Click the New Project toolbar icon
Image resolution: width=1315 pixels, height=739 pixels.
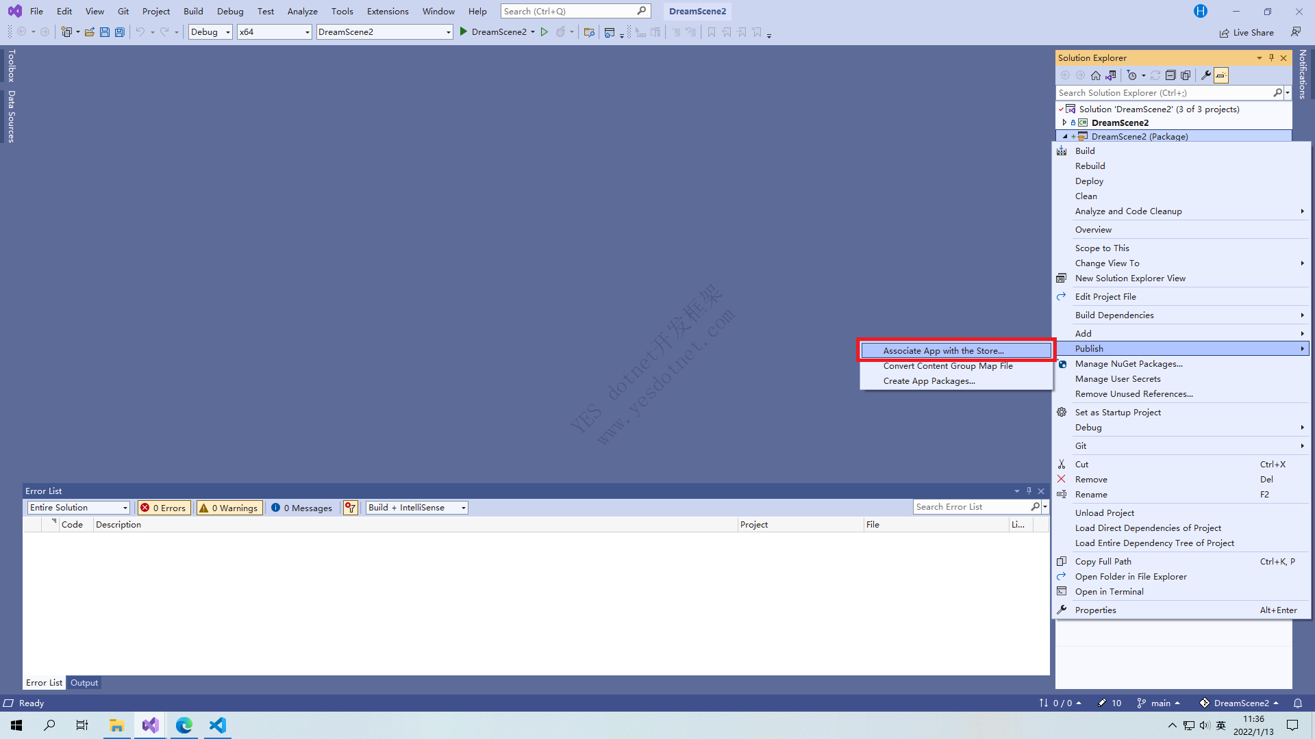click(66, 32)
